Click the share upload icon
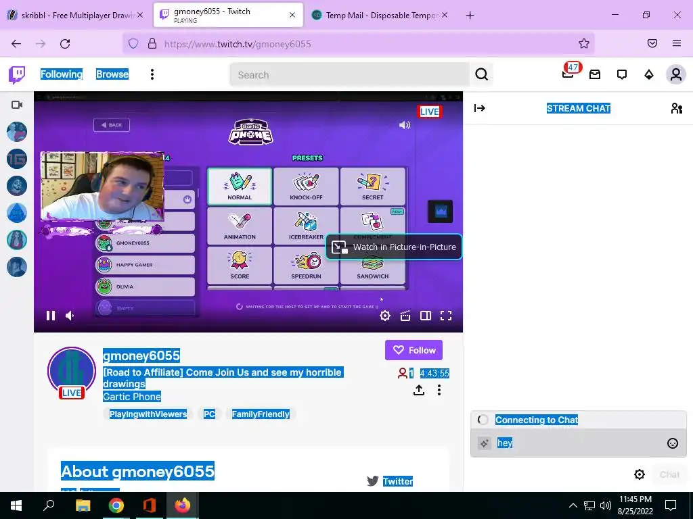Viewport: 693px width, 519px height. (x=419, y=390)
